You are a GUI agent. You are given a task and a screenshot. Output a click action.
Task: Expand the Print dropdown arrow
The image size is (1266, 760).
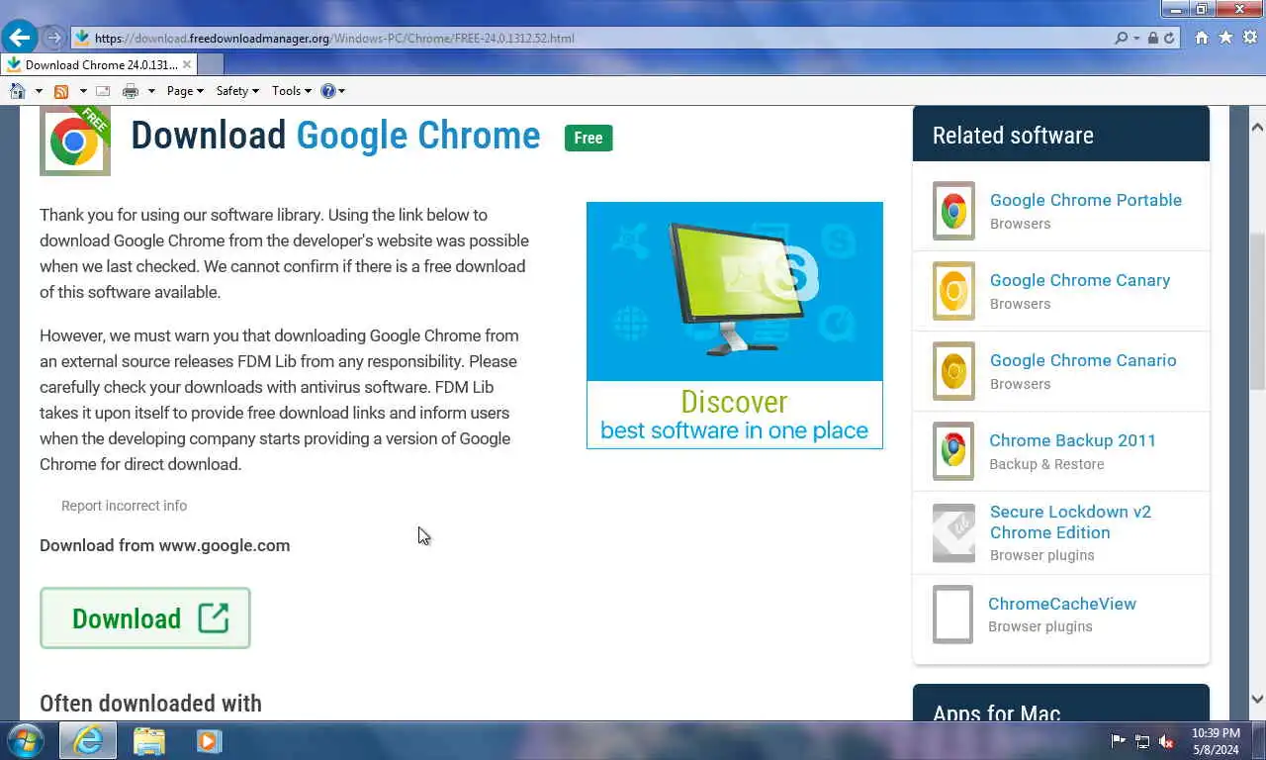(151, 91)
